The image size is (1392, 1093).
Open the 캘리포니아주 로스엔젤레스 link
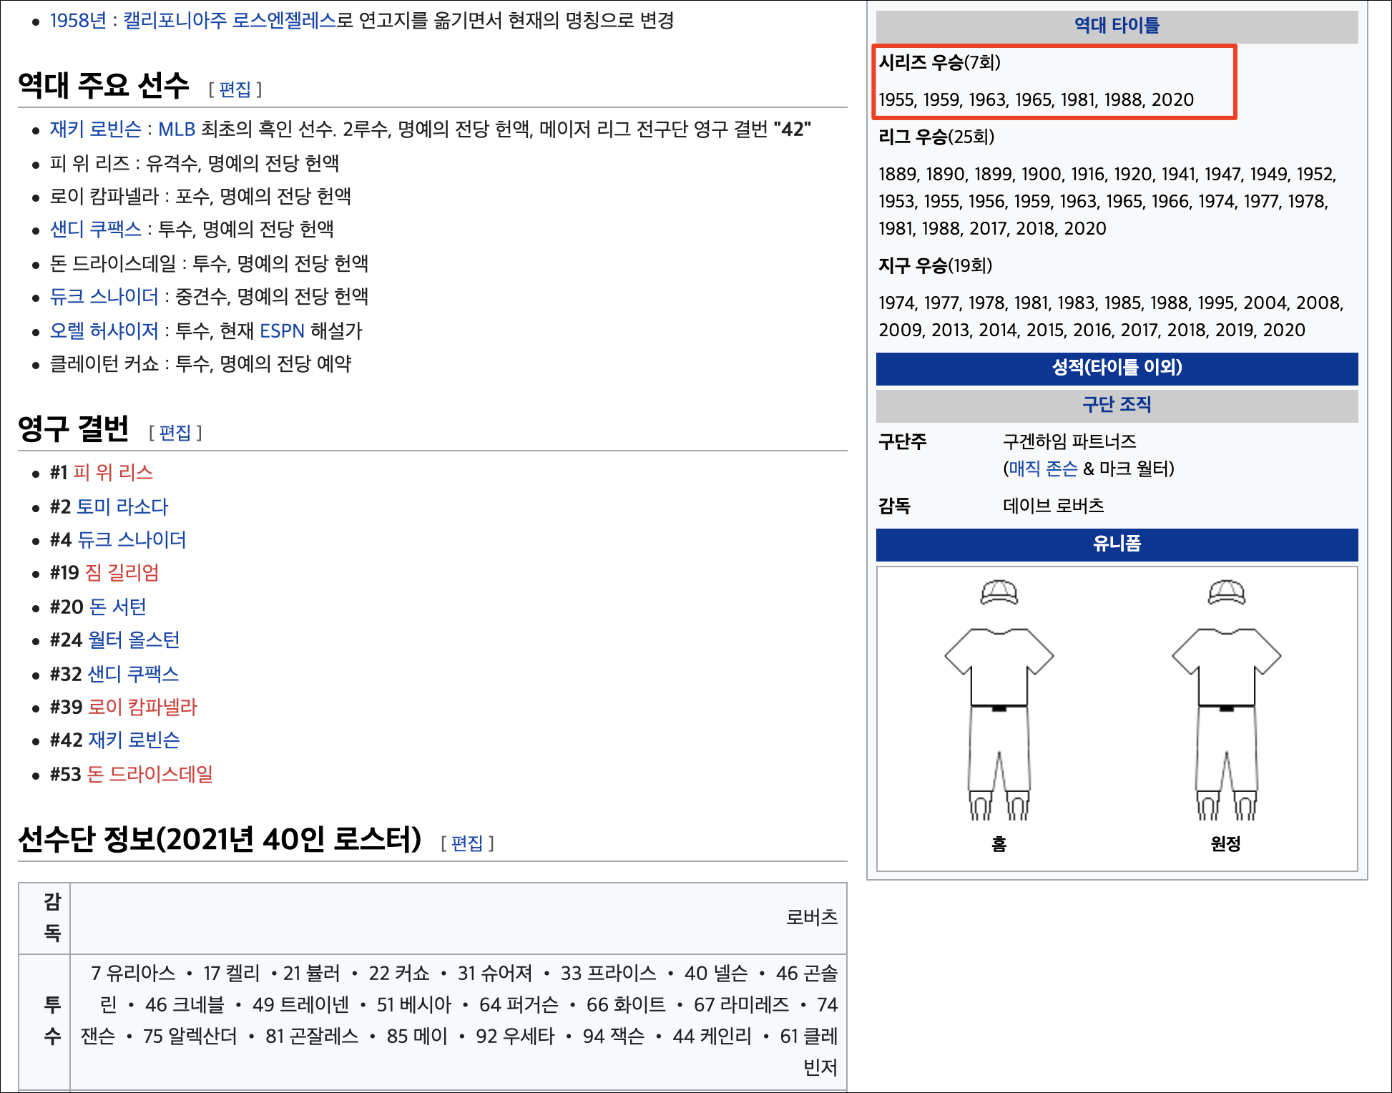point(230,21)
